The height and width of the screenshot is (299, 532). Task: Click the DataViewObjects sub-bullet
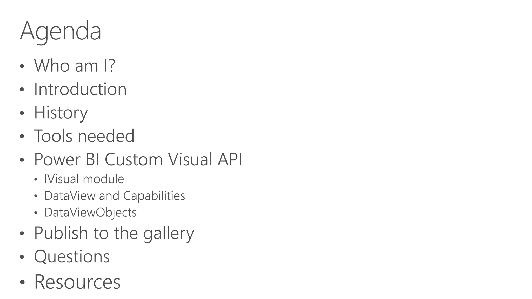pyautogui.click(x=90, y=213)
